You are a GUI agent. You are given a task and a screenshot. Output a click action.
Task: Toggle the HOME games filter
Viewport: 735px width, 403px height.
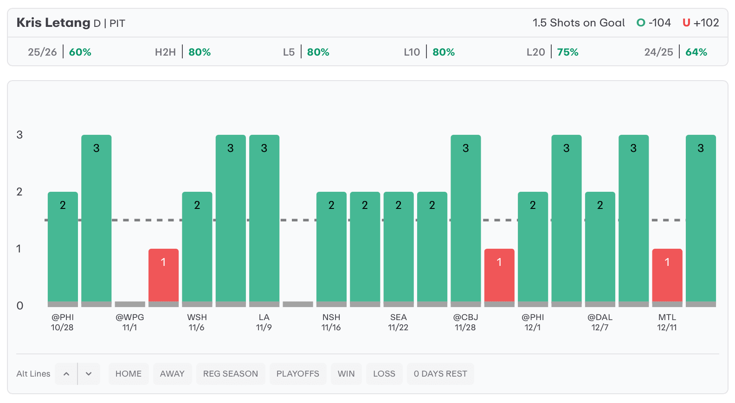129,374
